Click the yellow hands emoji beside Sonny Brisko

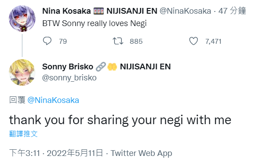click(x=112, y=67)
